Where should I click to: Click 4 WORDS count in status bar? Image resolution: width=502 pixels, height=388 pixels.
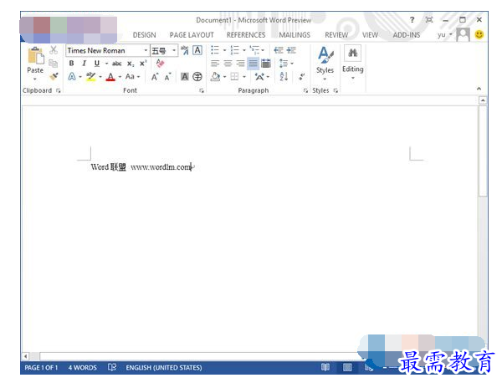click(82, 368)
